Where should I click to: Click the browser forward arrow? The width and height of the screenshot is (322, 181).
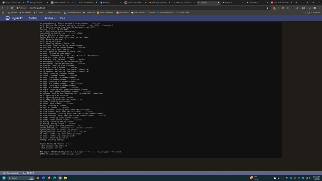tap(7, 8)
